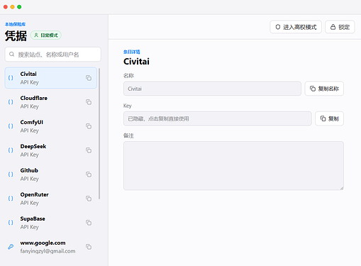Copy the Cloudflare entry via its copy icon
This screenshot has width=361, height=266.
pos(89,102)
